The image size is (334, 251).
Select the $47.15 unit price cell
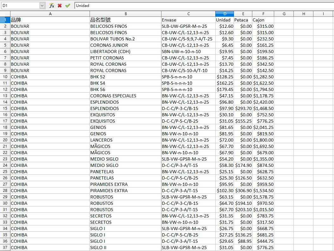[x=224, y=96]
